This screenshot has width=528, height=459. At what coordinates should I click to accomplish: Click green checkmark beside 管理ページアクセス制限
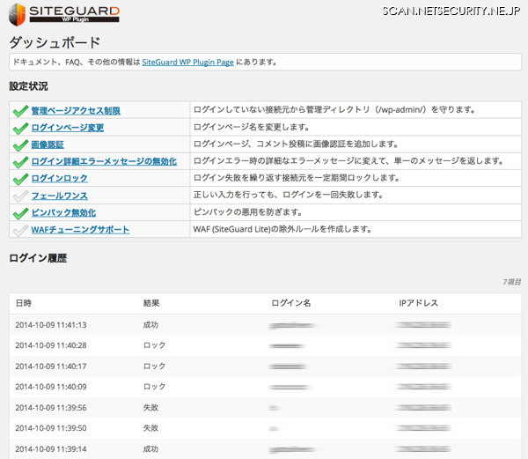20,111
